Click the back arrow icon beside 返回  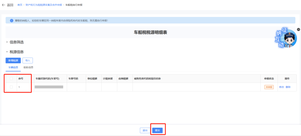click(3, 5)
